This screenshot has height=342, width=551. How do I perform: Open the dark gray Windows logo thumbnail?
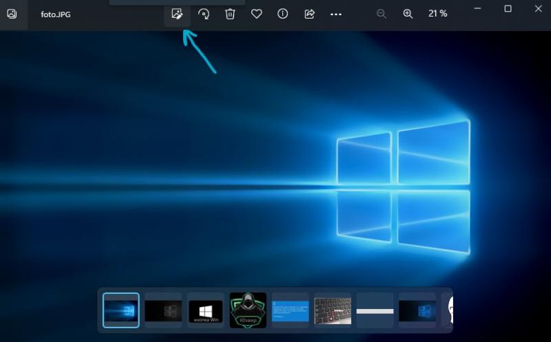click(163, 310)
